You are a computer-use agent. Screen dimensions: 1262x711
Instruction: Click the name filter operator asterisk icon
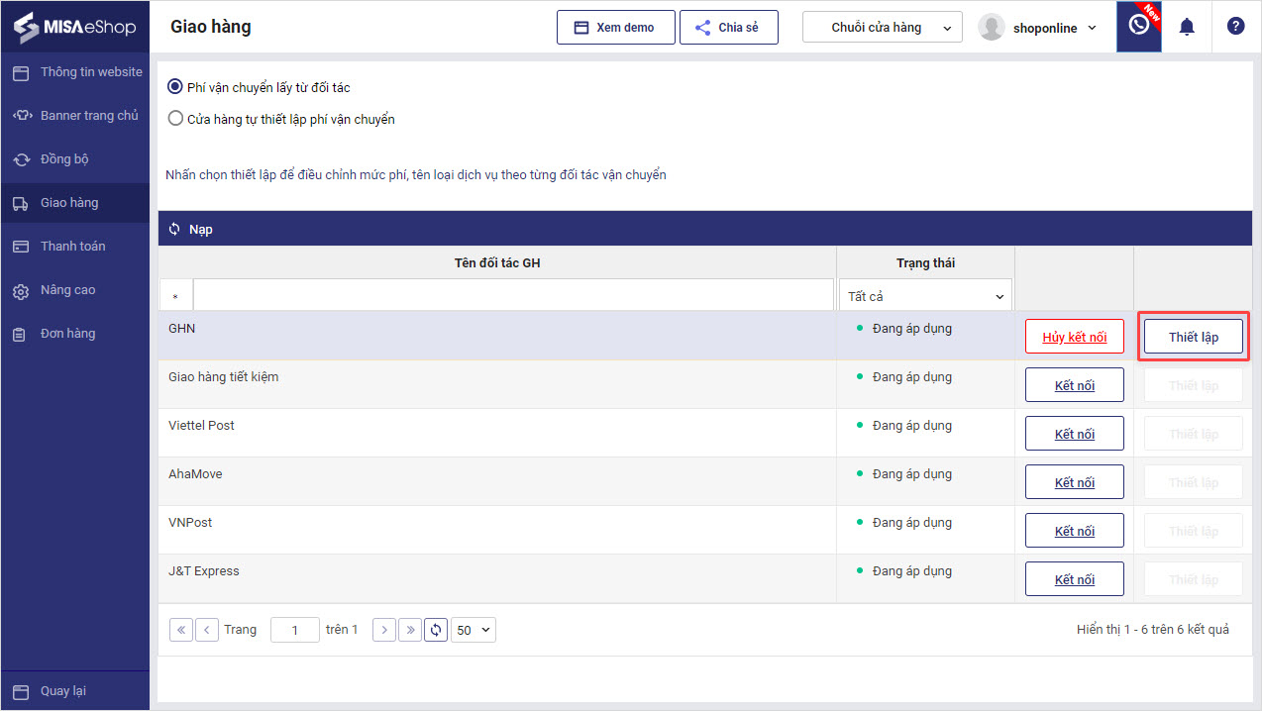(175, 296)
